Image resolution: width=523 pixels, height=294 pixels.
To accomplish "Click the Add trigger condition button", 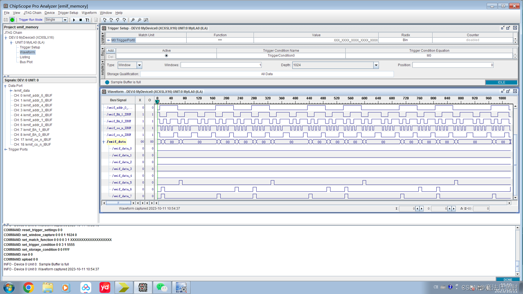I will (x=111, y=51).
